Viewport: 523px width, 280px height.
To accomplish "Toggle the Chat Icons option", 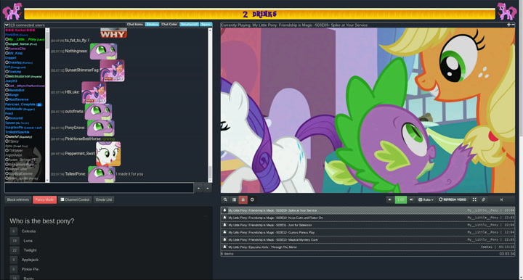I will [135, 25].
